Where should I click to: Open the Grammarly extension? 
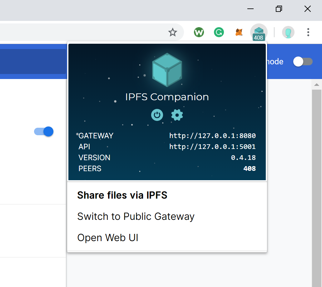(x=219, y=32)
